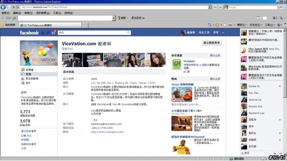This screenshot has height=161, width=287.
Task: Click the orange RSS feeds icon
Action: point(217,25)
